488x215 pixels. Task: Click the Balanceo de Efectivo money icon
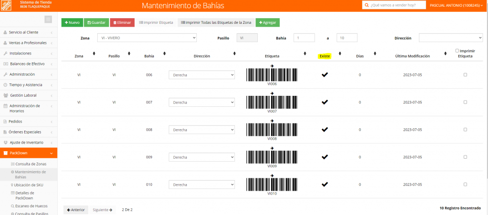tap(6, 64)
